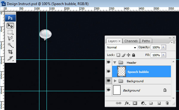Click the Photoshop document icon in title bar
Image resolution: width=179 pixels, height=110 pixels.
click(3, 4)
